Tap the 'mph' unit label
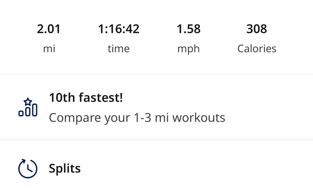Screen dimensions: 313x190 [x=188, y=49]
